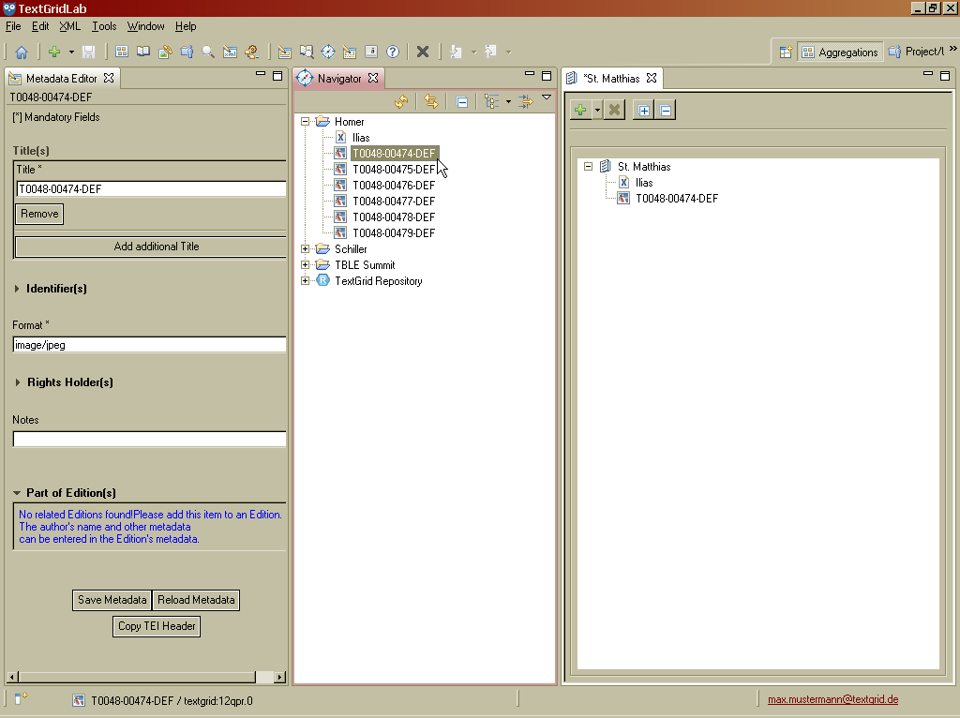
Task: Click the black X delete icon in main toolbar
Action: 423,52
